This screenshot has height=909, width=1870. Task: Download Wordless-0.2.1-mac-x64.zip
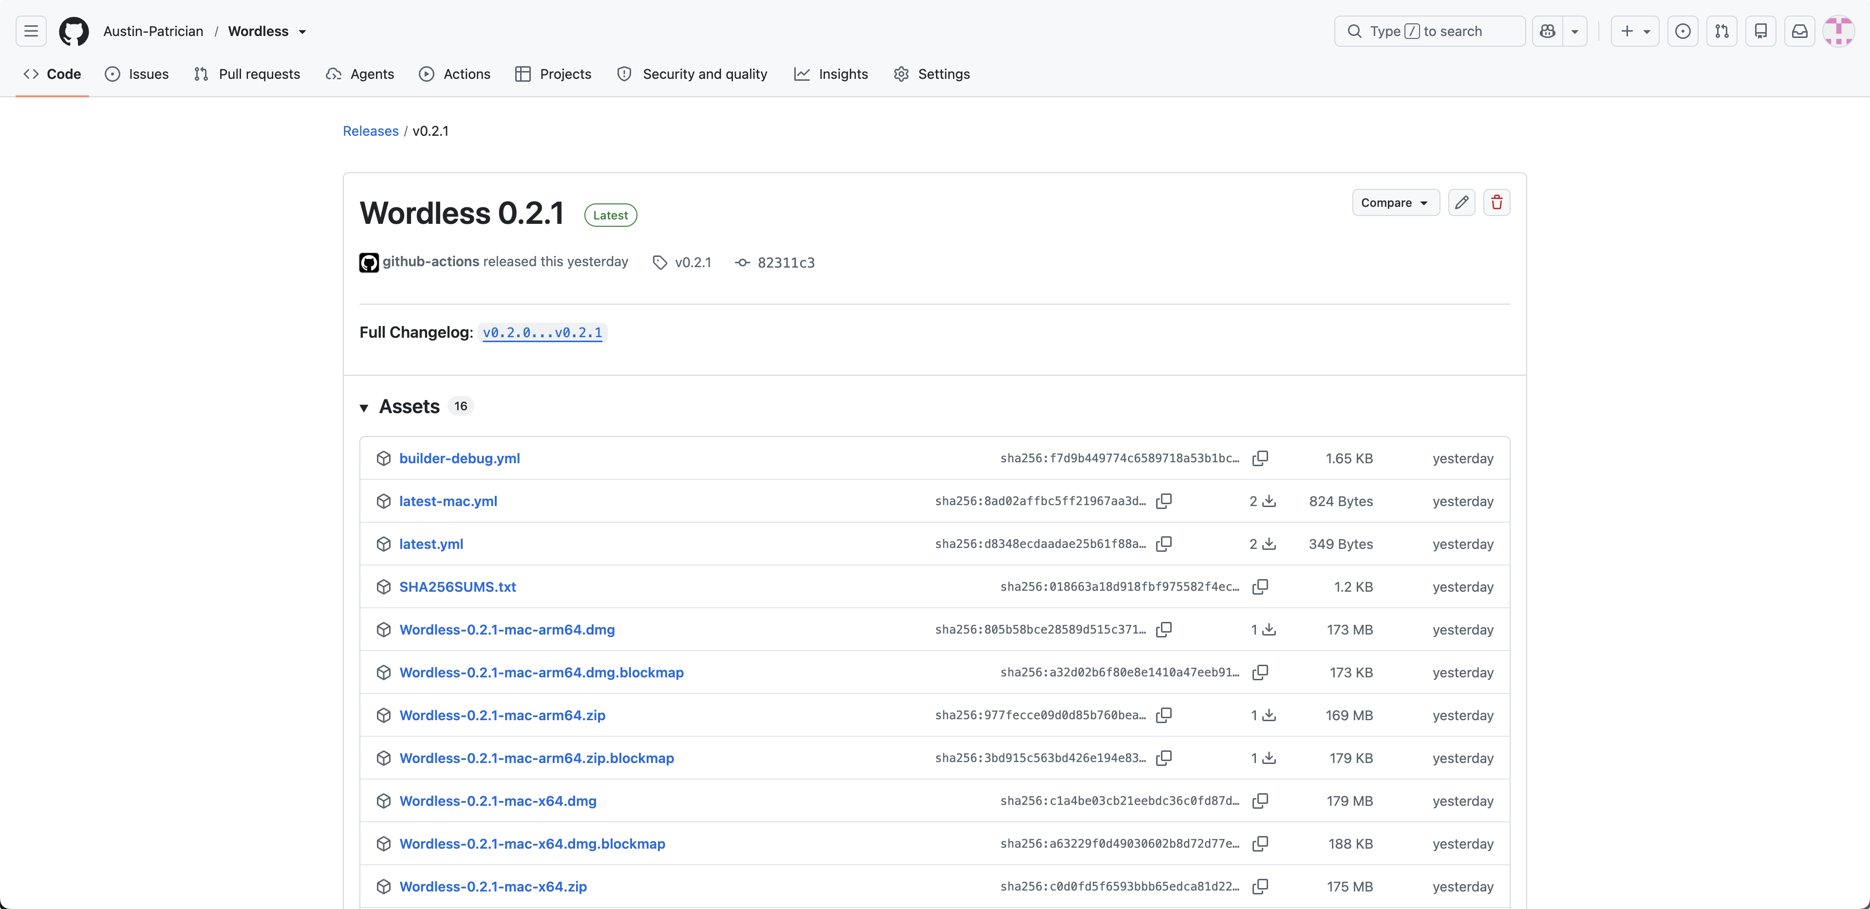pyautogui.click(x=493, y=887)
